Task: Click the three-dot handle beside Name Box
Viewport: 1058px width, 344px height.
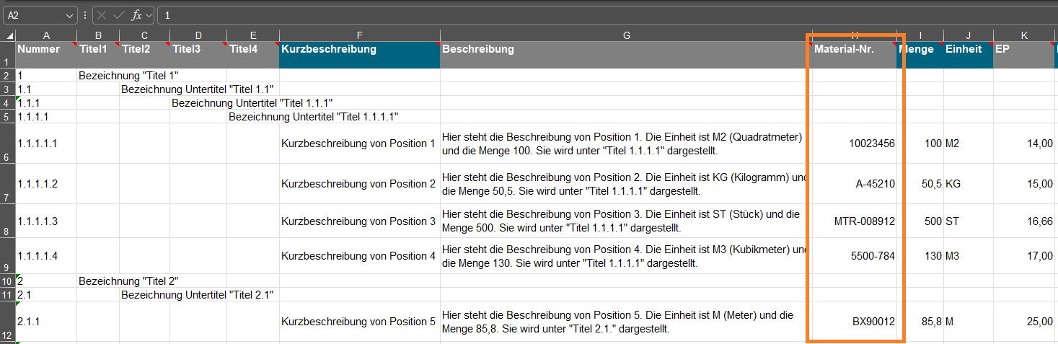Action: [x=85, y=15]
